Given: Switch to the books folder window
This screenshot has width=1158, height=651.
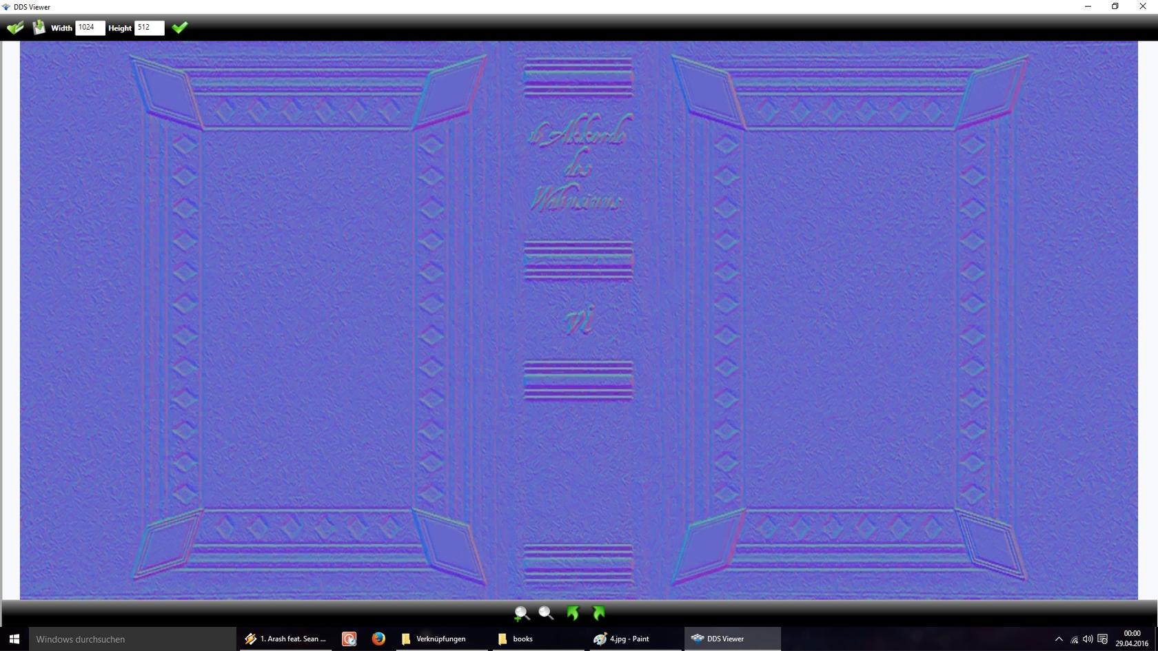Looking at the screenshot, I should (516, 639).
